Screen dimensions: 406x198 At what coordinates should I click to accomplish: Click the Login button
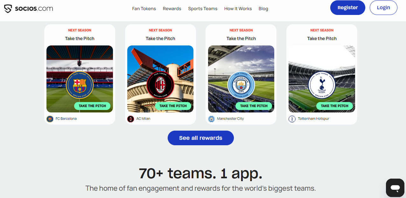pyautogui.click(x=383, y=8)
